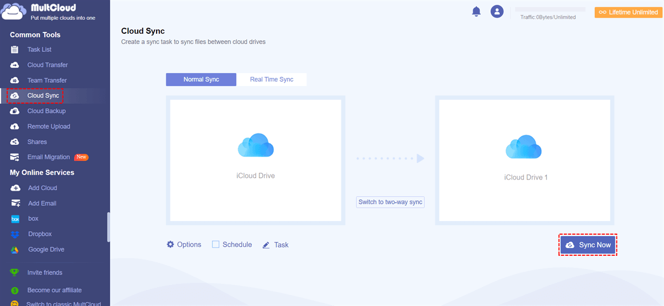This screenshot has height=306, width=664.
Task: Click the Cloud Backup icon
Action: coord(15,111)
